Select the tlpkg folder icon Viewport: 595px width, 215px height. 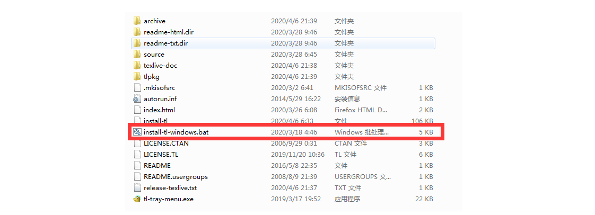[x=137, y=77]
